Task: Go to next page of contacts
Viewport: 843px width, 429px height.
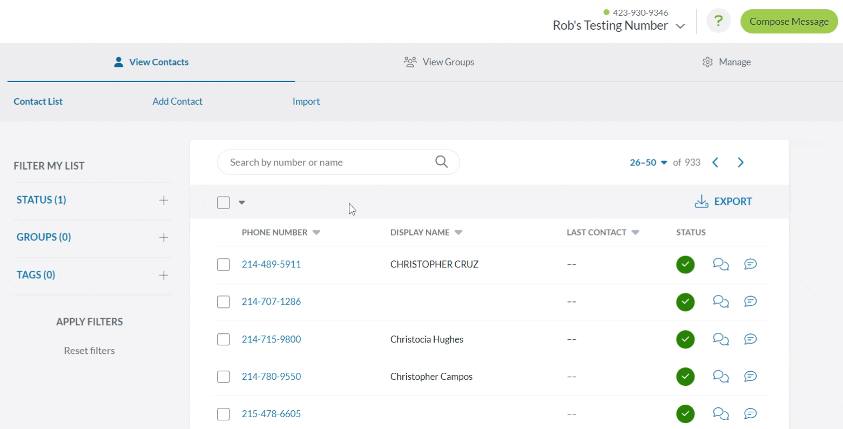Action: (740, 163)
